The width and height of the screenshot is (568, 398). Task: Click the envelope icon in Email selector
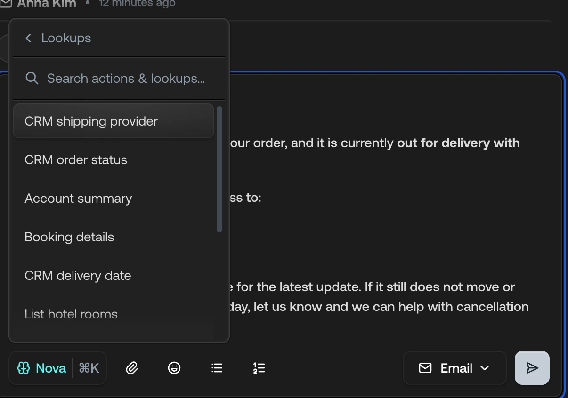point(425,368)
